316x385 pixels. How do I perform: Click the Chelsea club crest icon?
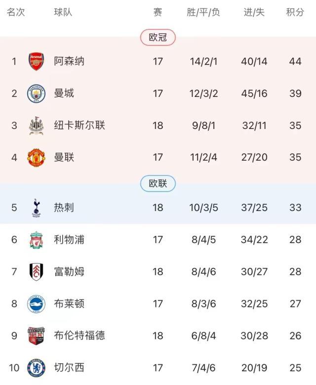click(x=36, y=368)
